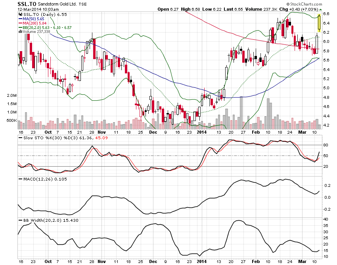The height and width of the screenshot is (265, 337).
Task: Click the 500K volume axis label
Action: [x=11, y=121]
